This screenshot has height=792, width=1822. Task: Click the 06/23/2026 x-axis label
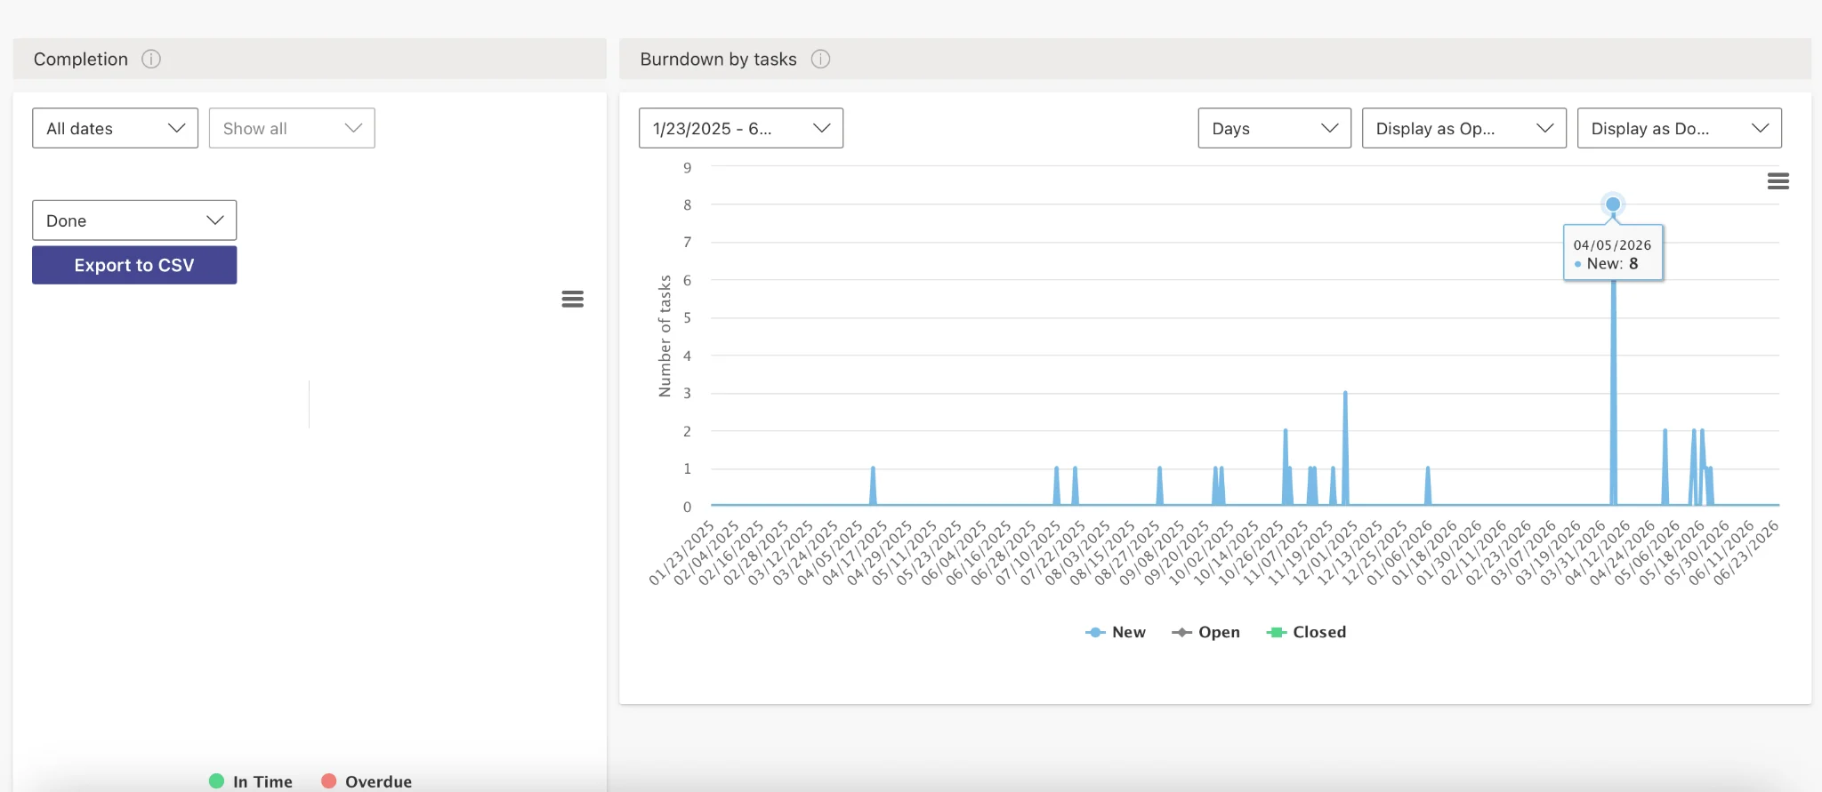click(x=1745, y=553)
